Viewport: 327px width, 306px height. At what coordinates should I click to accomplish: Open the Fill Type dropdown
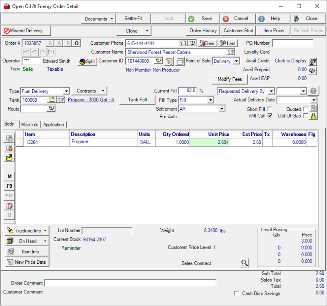[210, 100]
